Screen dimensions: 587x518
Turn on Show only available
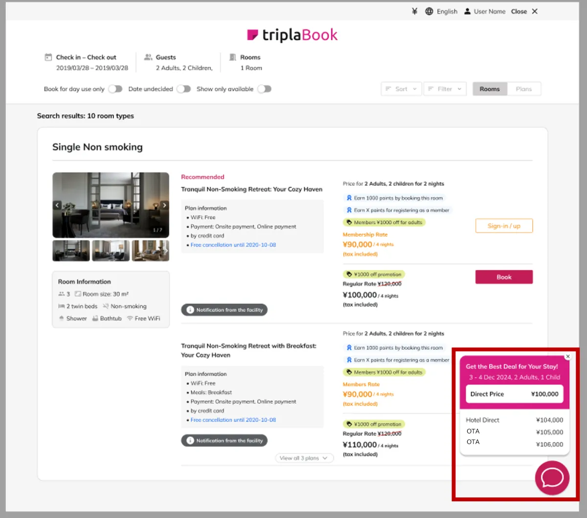(x=264, y=89)
